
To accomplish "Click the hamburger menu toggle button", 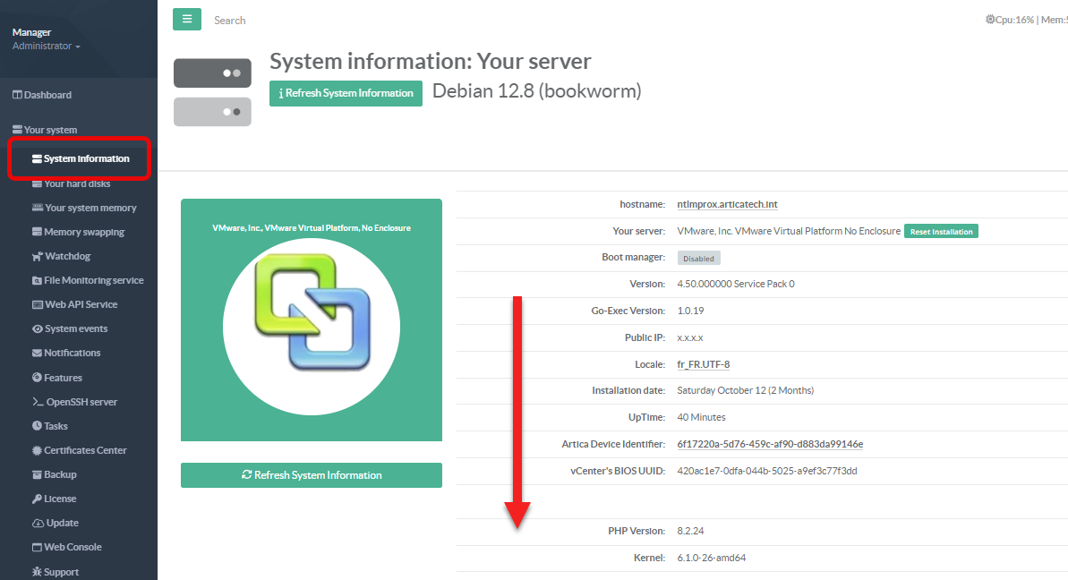I will 187,20.
